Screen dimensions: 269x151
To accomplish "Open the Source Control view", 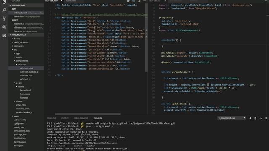I will [x=4, y=18].
